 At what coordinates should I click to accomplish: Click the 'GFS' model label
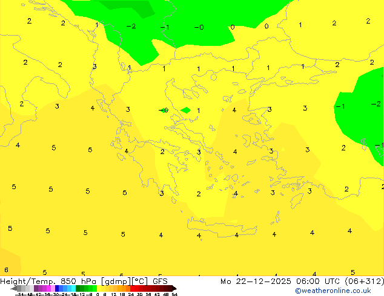tap(160, 282)
